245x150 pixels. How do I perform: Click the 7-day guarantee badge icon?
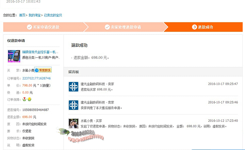tap(24, 99)
